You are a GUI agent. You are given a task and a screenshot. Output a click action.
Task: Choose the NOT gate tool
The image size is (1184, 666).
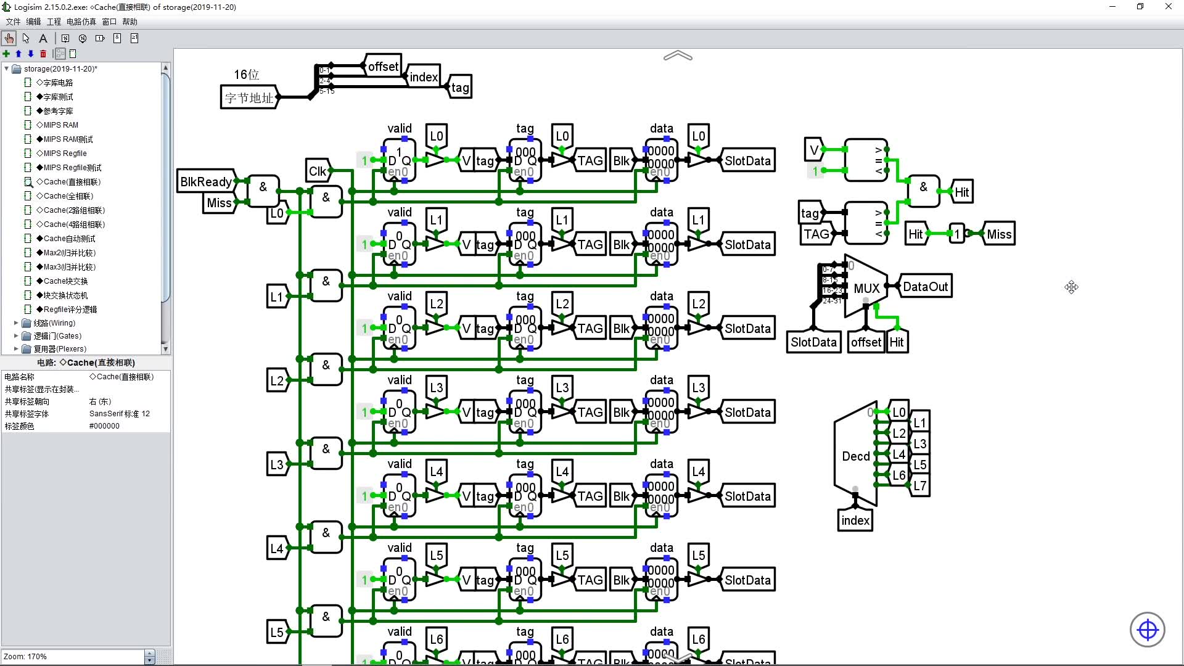click(x=100, y=38)
